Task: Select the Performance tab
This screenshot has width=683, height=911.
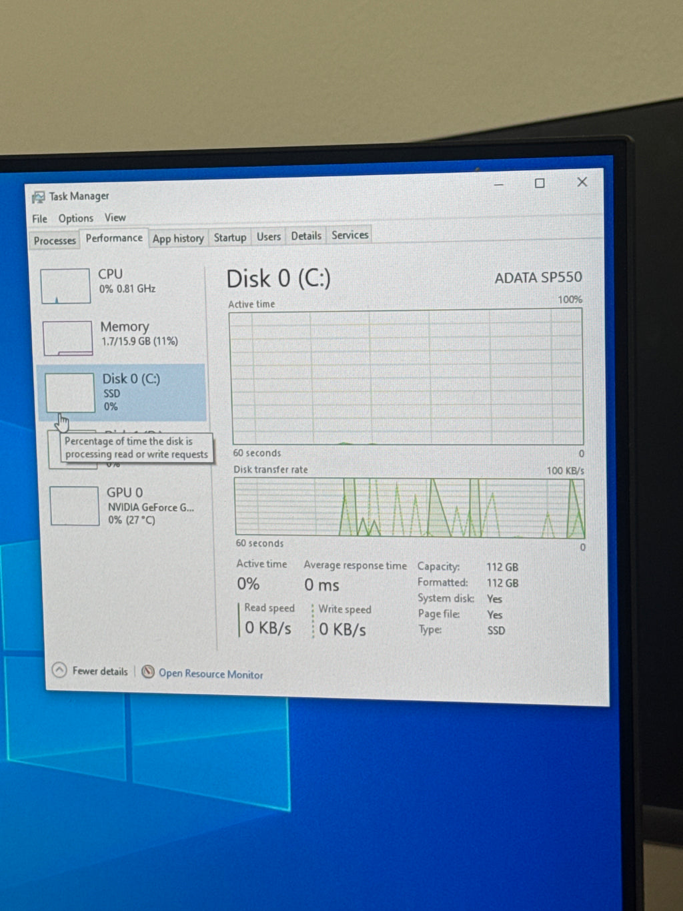Action: (x=114, y=238)
